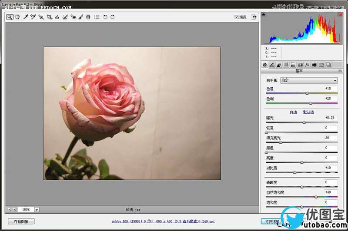
Task: Click the 自动 auto link
Action: [293, 112]
